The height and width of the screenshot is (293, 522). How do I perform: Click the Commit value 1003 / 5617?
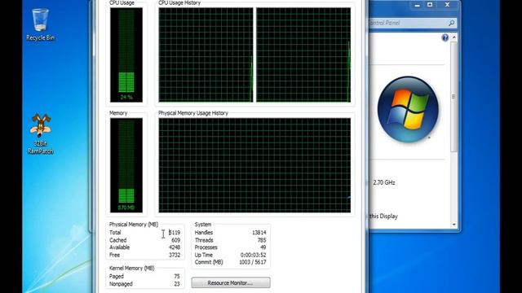(253, 262)
